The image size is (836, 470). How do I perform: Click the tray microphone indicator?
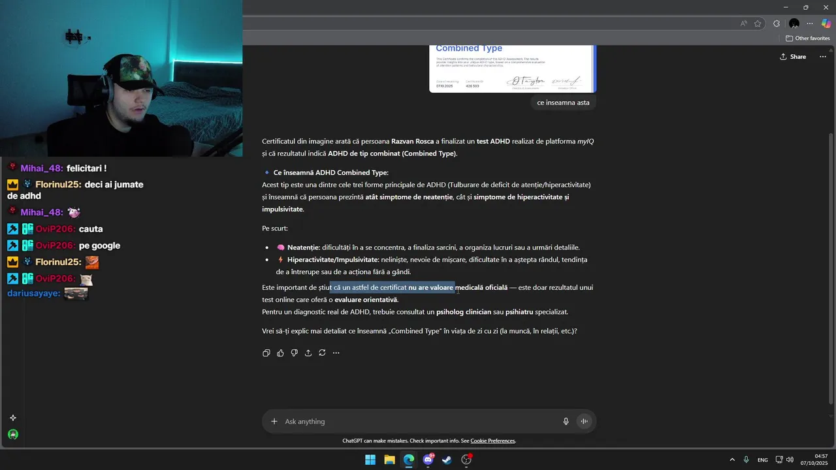(x=747, y=460)
